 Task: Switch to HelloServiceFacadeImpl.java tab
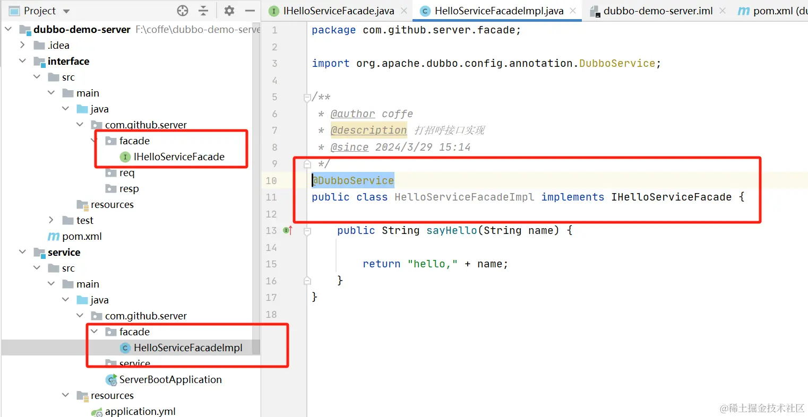(x=498, y=11)
